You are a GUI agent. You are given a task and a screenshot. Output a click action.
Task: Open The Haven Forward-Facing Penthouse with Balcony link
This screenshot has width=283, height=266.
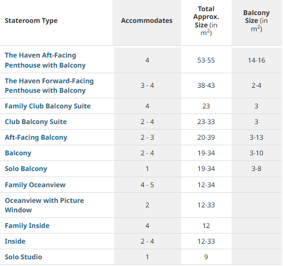pos(49,85)
